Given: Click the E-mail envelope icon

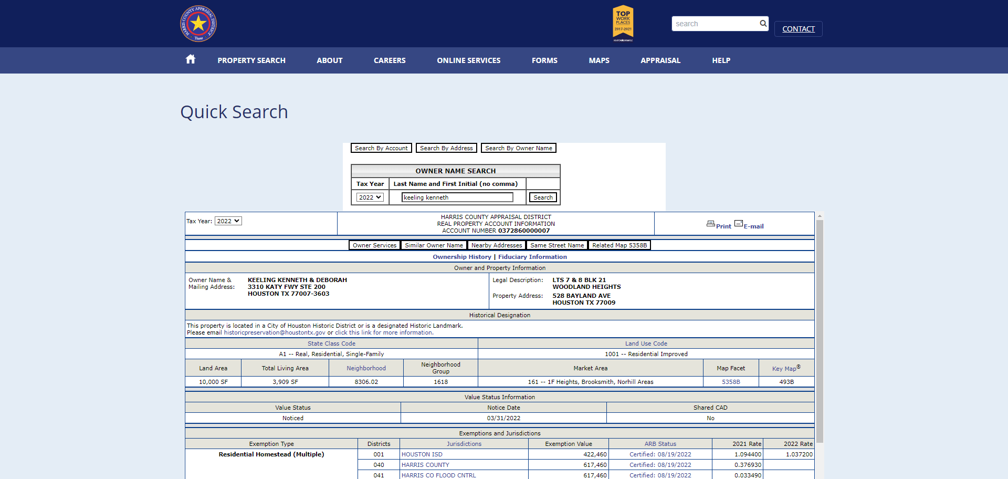Looking at the screenshot, I should click(x=739, y=223).
